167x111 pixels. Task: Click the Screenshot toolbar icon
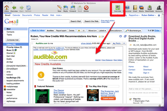127,8
